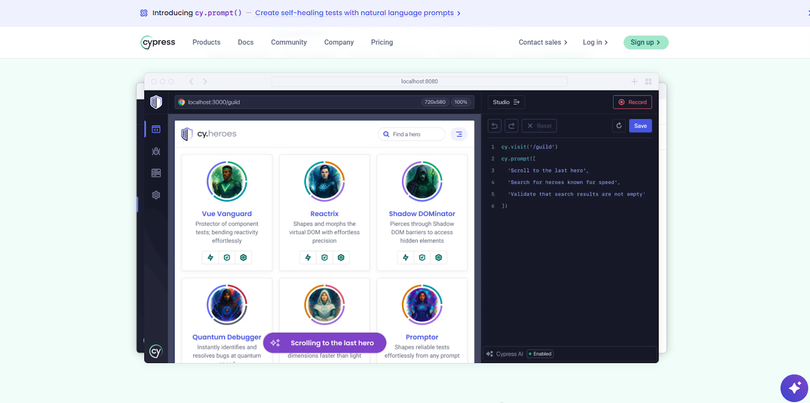Open the cy.heroes filter menu icon
810x403 pixels.
[x=459, y=135]
